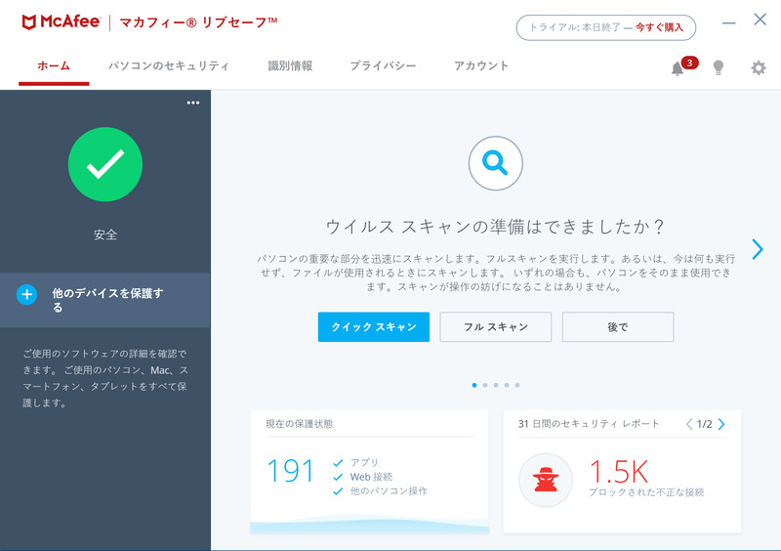The width and height of the screenshot is (781, 551).
Task: Select the second carousel dot
Action: pyautogui.click(x=485, y=385)
